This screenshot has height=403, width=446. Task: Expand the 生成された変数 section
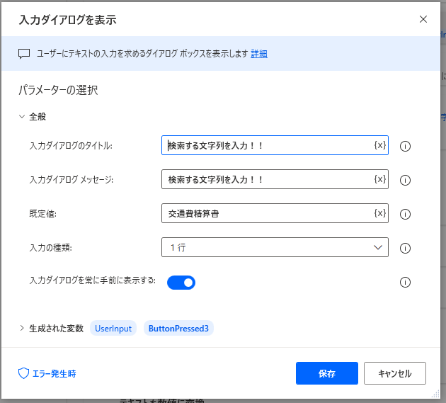coord(22,329)
